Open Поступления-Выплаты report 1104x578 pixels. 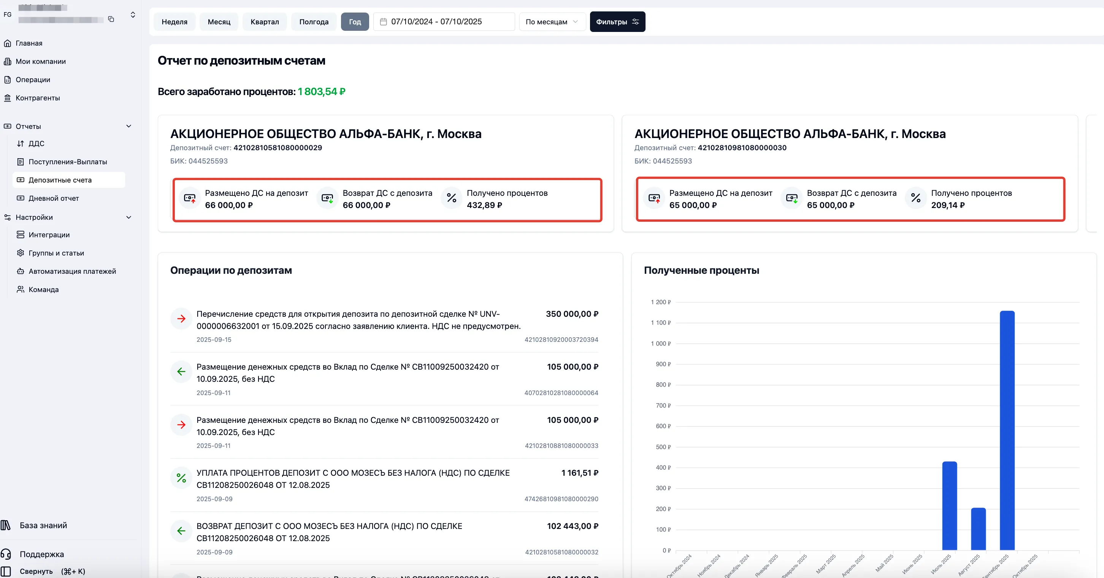tap(68, 162)
